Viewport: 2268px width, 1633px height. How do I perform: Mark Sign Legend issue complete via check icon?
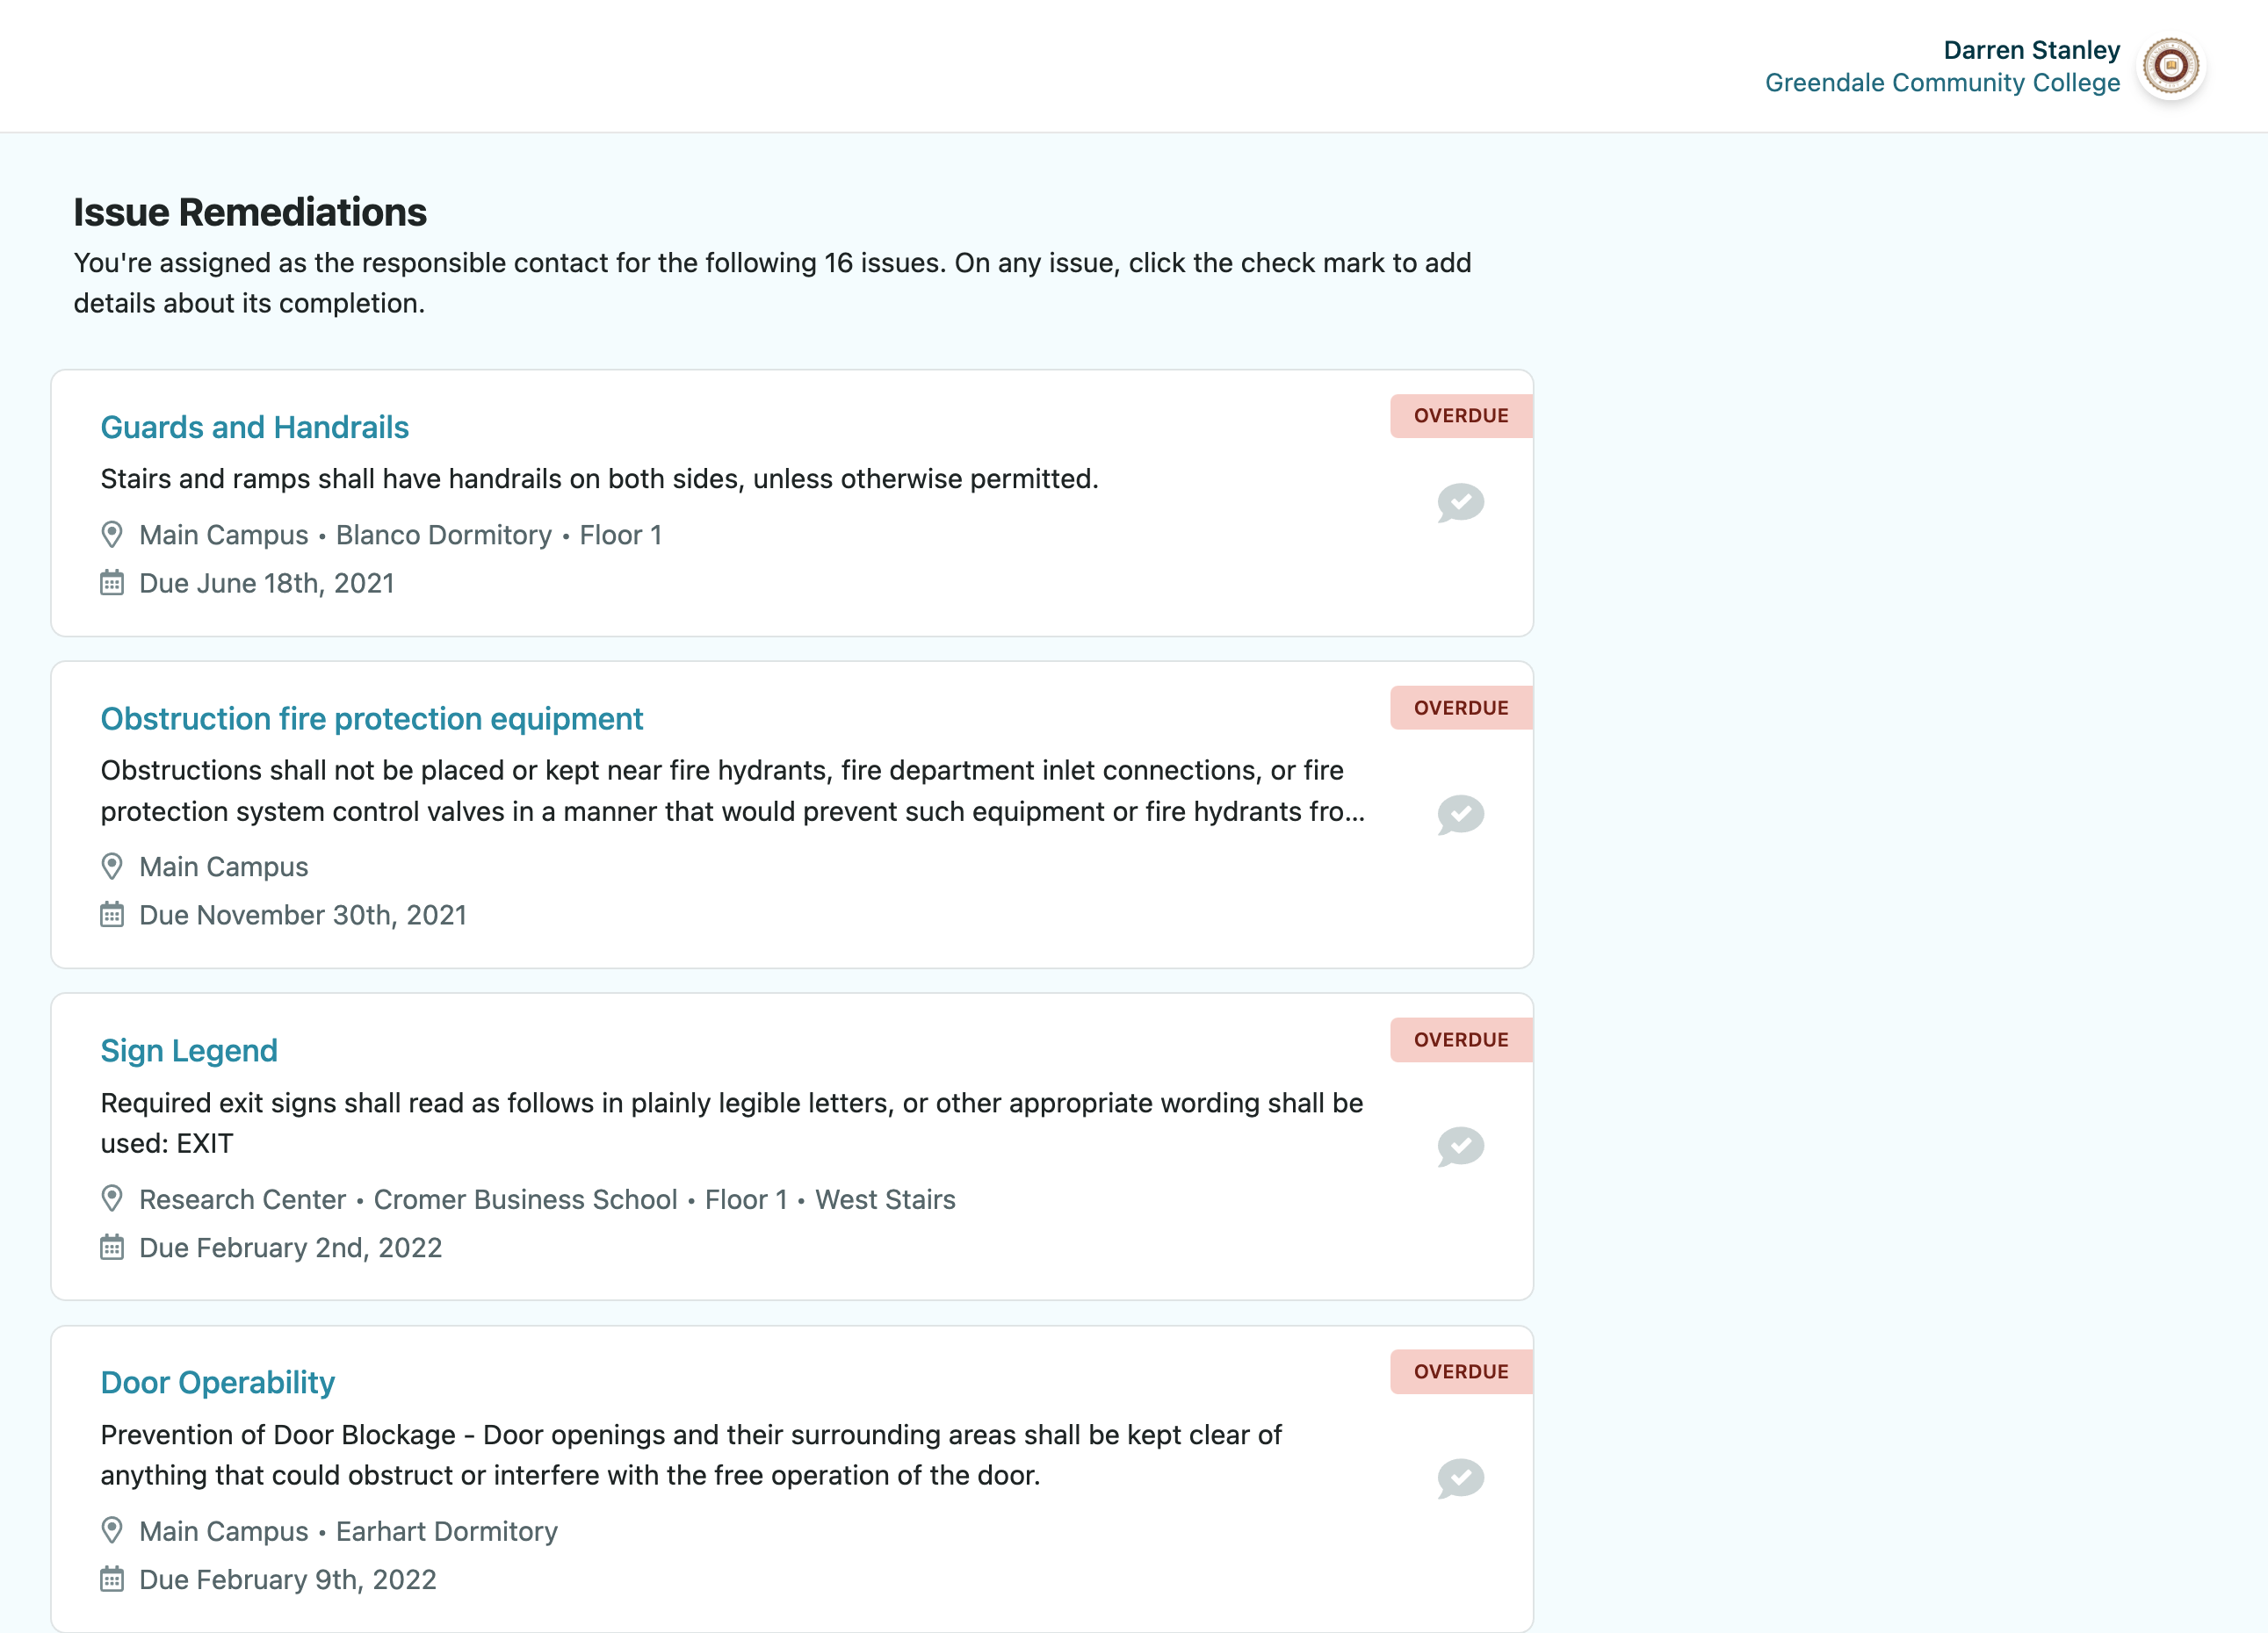(x=1460, y=1146)
